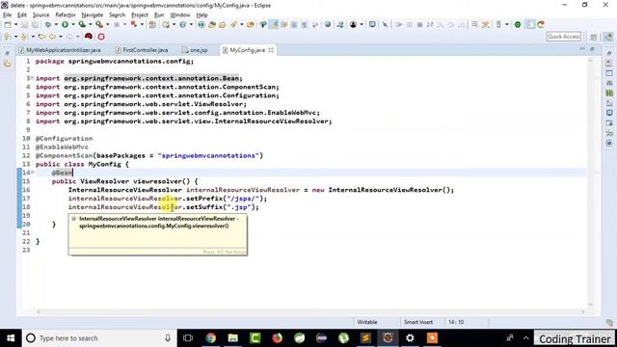Click the bottom circular icon in right sidebar
This screenshot has width=617, height=347.
click(x=609, y=144)
